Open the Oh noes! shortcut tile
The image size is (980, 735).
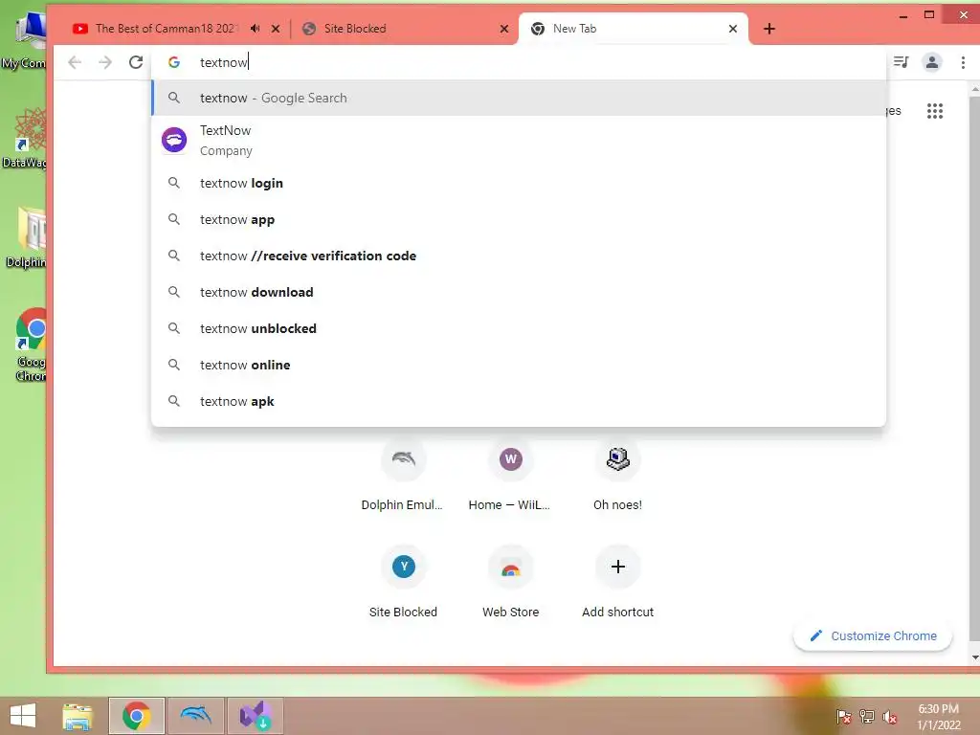[x=617, y=477]
